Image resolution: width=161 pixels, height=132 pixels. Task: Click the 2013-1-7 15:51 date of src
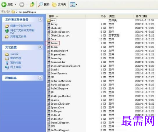pos(145,20)
